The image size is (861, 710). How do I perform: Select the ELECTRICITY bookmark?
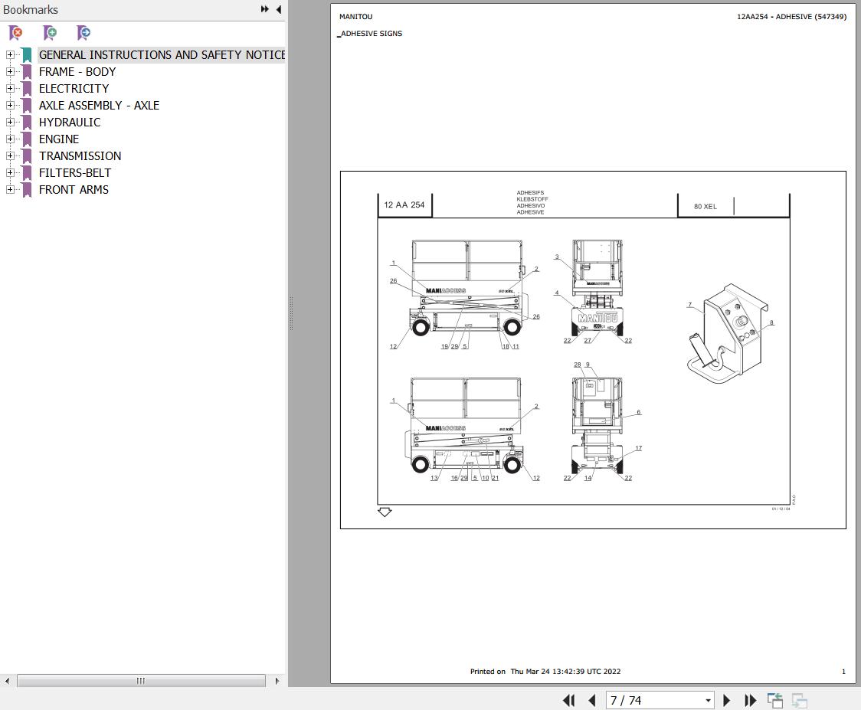click(74, 88)
